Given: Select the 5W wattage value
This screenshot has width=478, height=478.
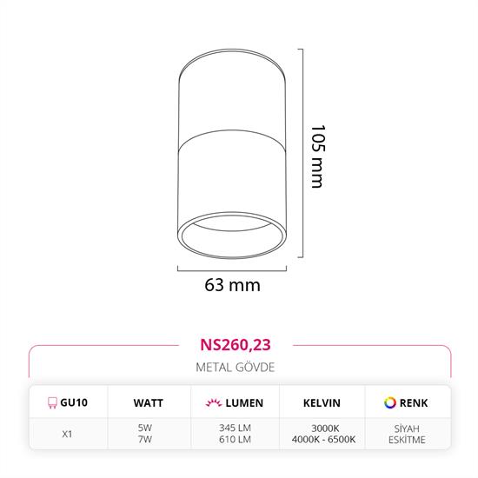Looking at the screenshot, I should (x=145, y=428).
